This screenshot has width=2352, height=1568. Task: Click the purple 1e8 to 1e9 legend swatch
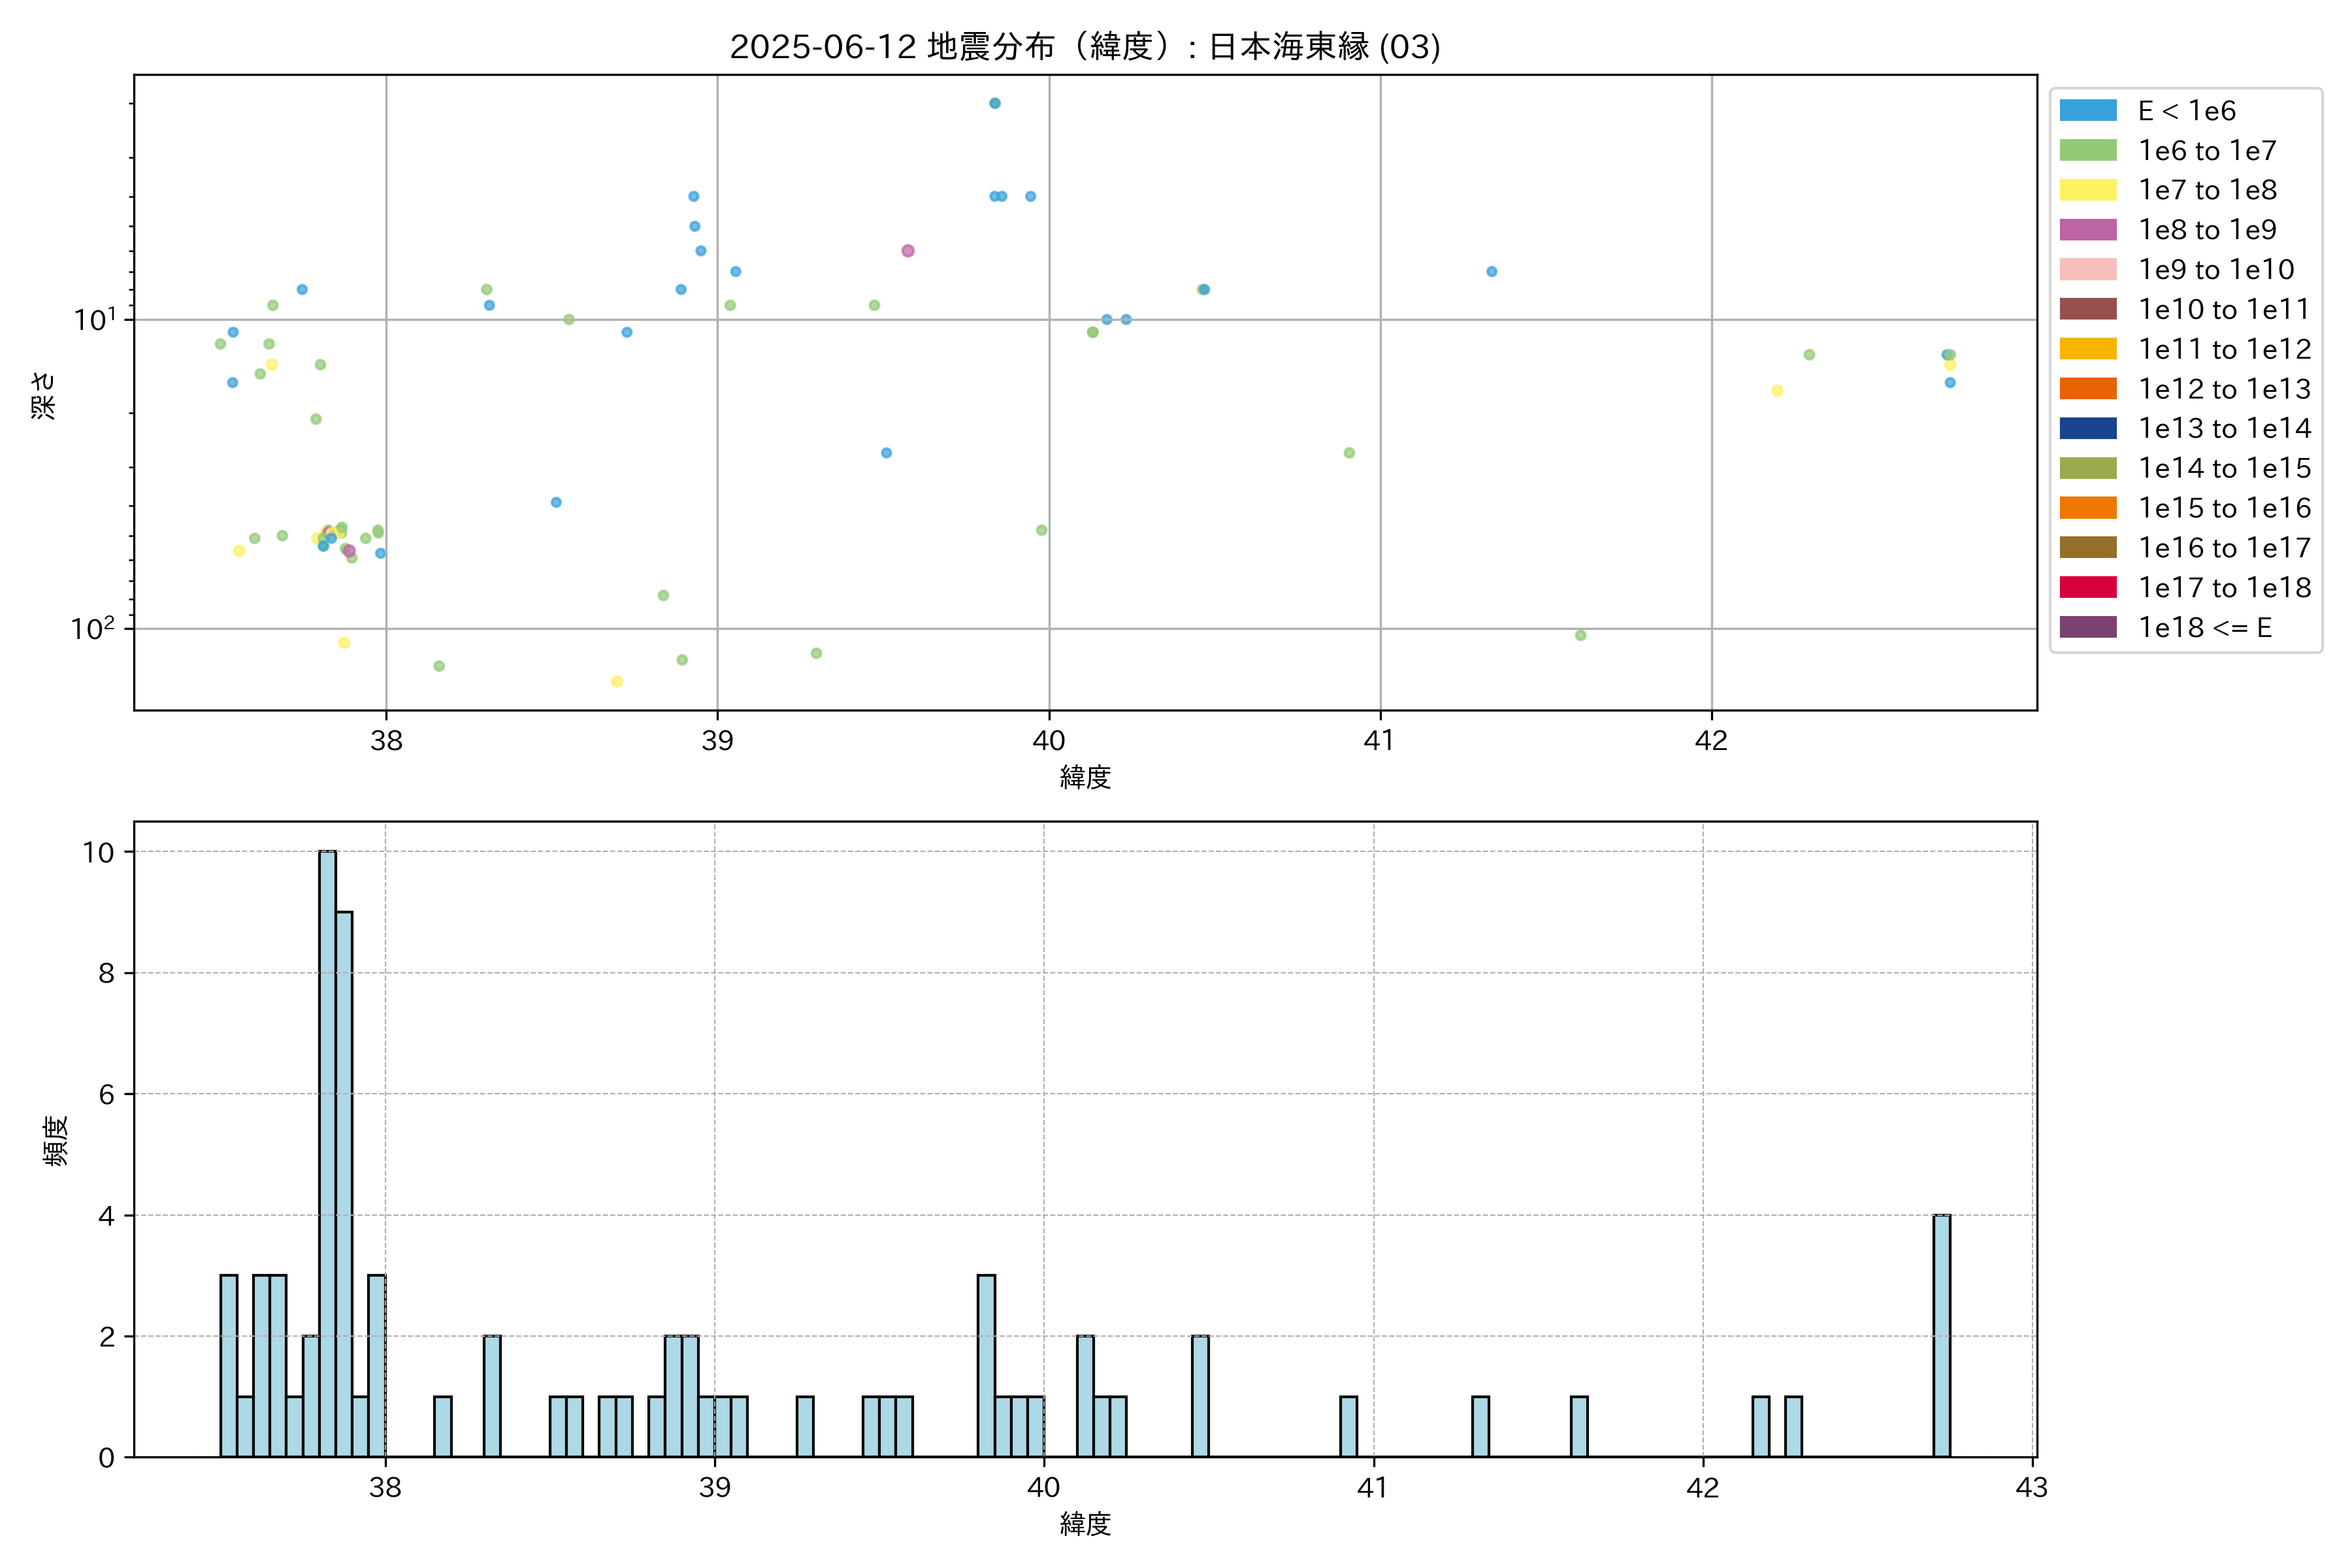click(x=2087, y=230)
